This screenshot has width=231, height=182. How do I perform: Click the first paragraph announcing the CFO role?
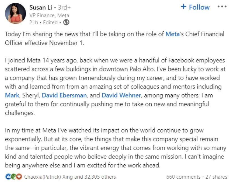point(115,38)
